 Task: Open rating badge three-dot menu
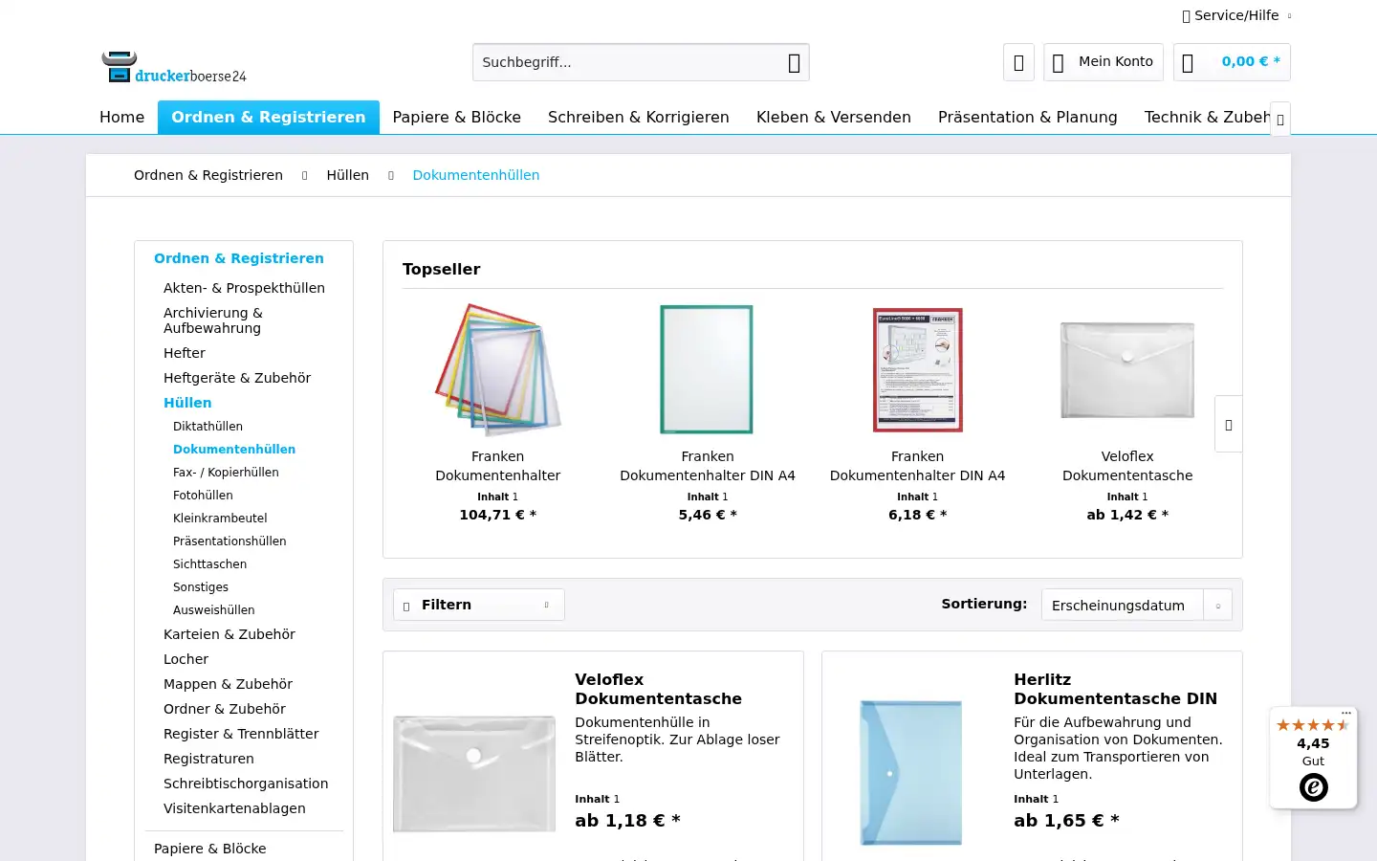click(1346, 713)
